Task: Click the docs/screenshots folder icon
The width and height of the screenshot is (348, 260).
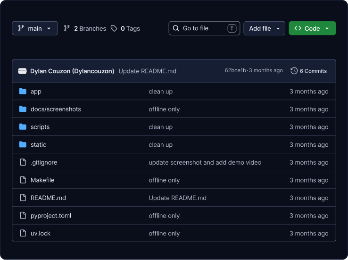Action: pos(23,109)
